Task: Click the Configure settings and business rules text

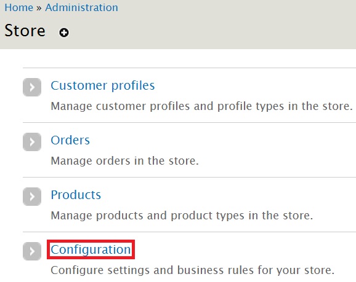Action: [193, 270]
